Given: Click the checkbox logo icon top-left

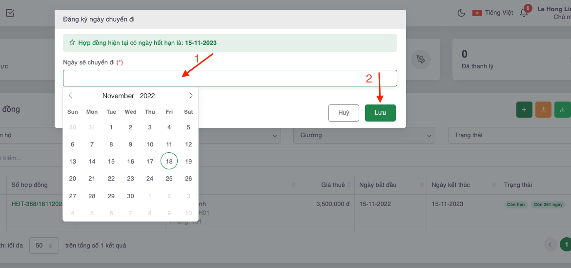Looking at the screenshot, I should 10,13.
